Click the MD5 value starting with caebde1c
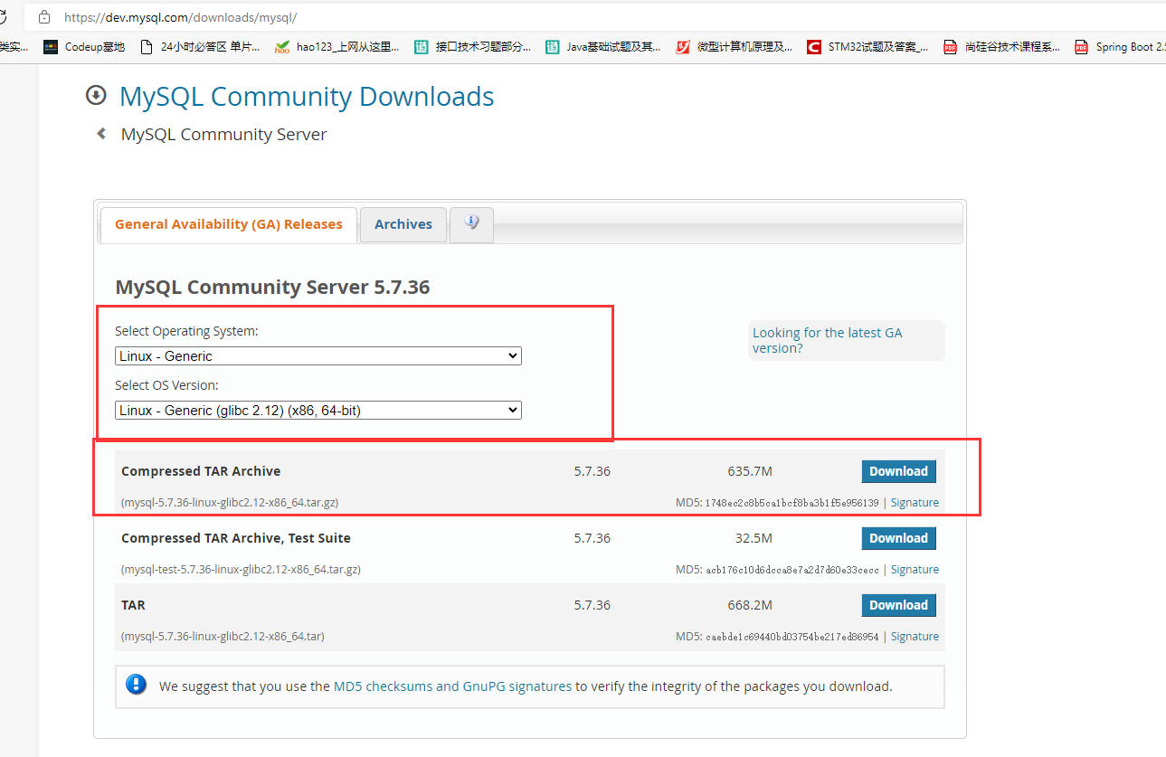The height and width of the screenshot is (757, 1166). coord(792,637)
